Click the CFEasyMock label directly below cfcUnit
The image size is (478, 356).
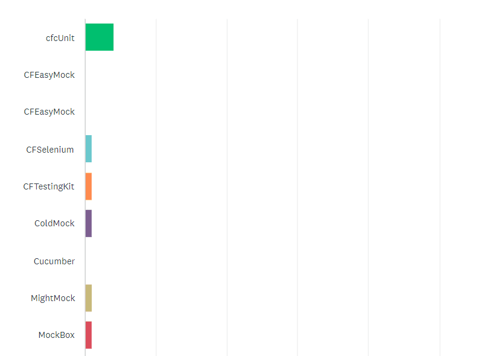pos(49,75)
